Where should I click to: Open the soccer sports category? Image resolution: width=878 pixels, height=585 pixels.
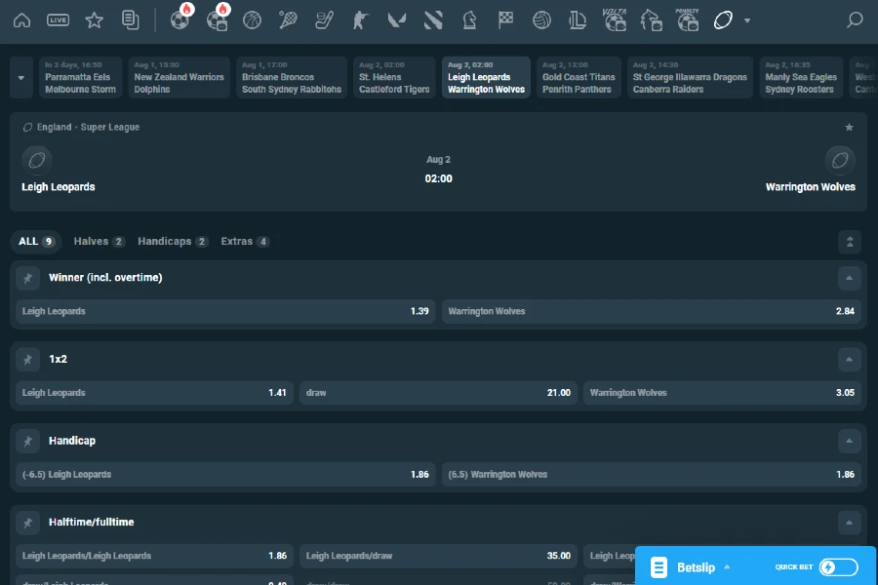[x=181, y=19]
